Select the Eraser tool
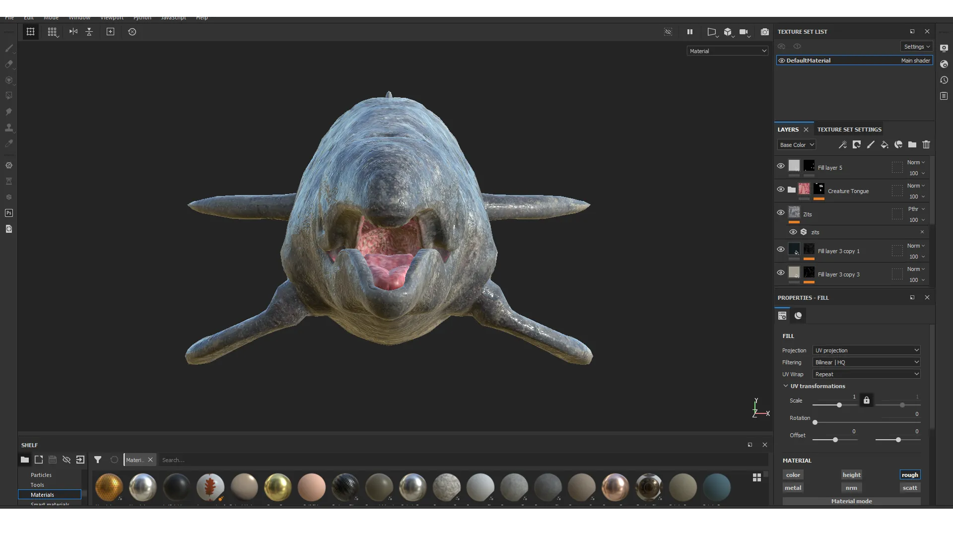Viewport: 953px width, 536px height. 9,64
